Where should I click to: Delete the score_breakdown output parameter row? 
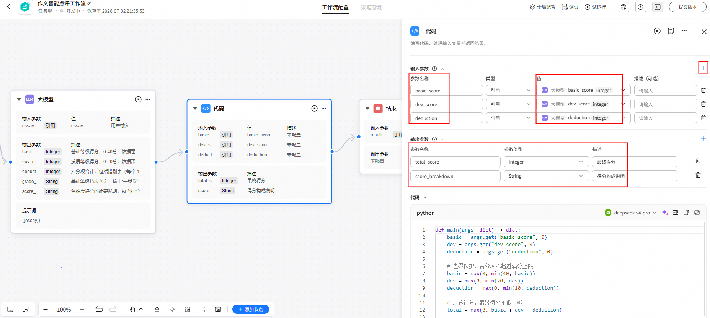pos(698,175)
